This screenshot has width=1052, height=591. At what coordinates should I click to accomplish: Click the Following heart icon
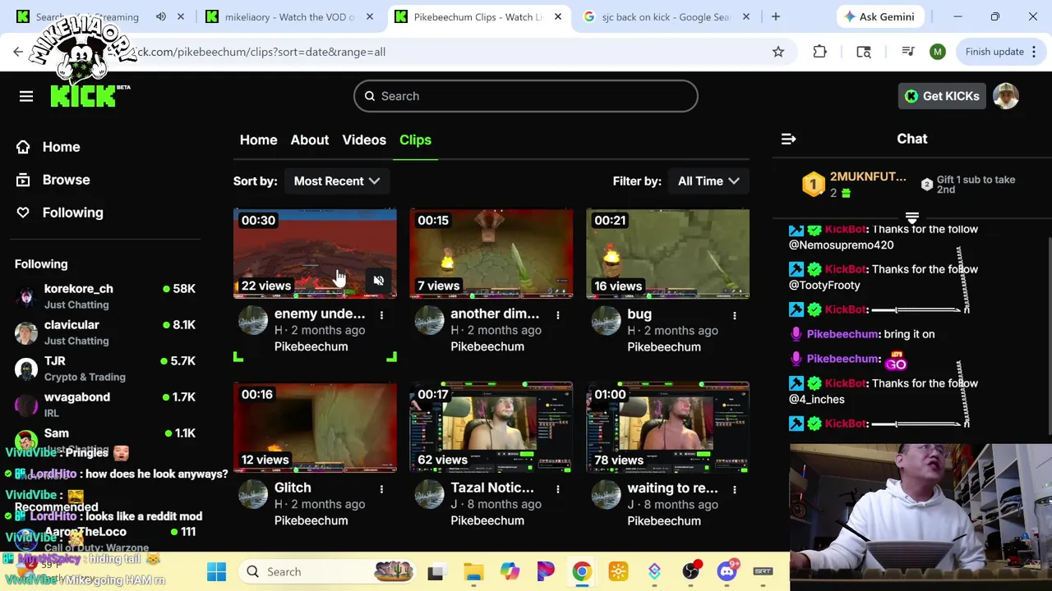click(x=23, y=213)
